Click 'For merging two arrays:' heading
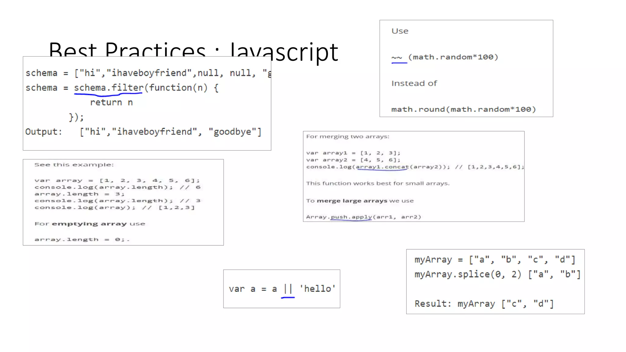The image size is (626, 352). (348, 137)
